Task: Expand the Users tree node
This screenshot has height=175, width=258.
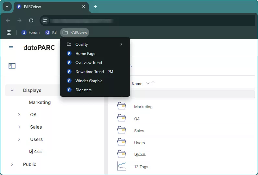Action: tap(19, 139)
